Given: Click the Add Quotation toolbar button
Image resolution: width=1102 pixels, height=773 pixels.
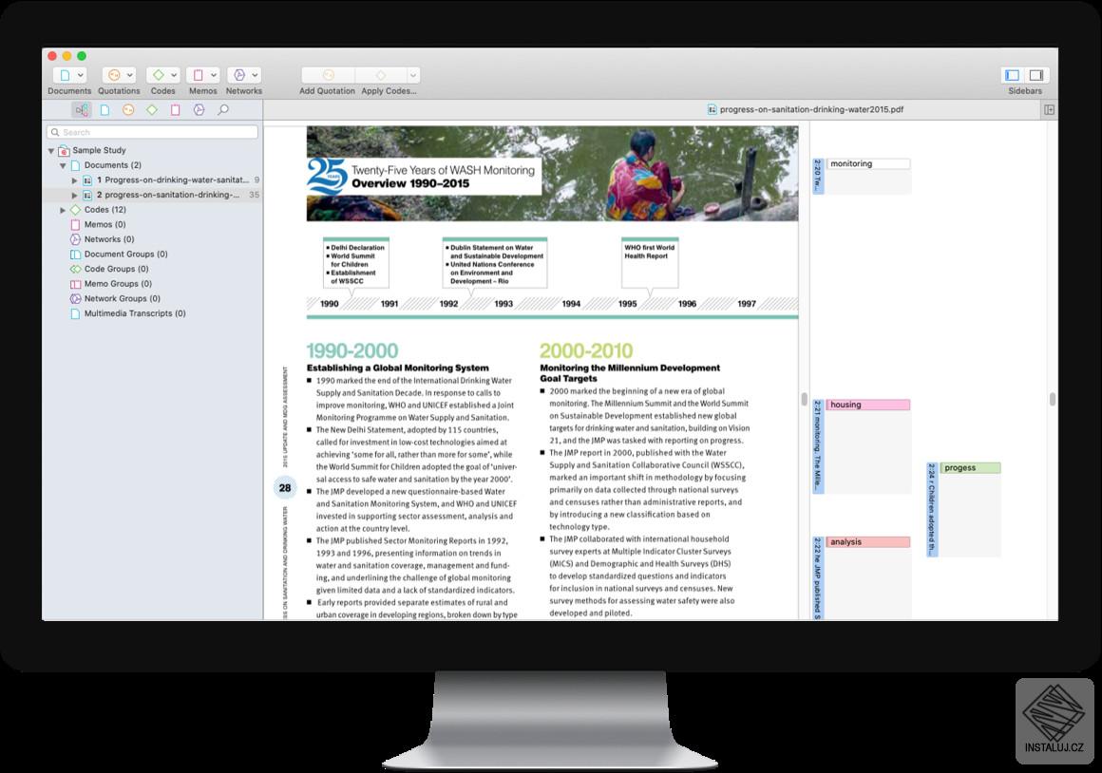Looking at the screenshot, I should pyautogui.click(x=328, y=75).
